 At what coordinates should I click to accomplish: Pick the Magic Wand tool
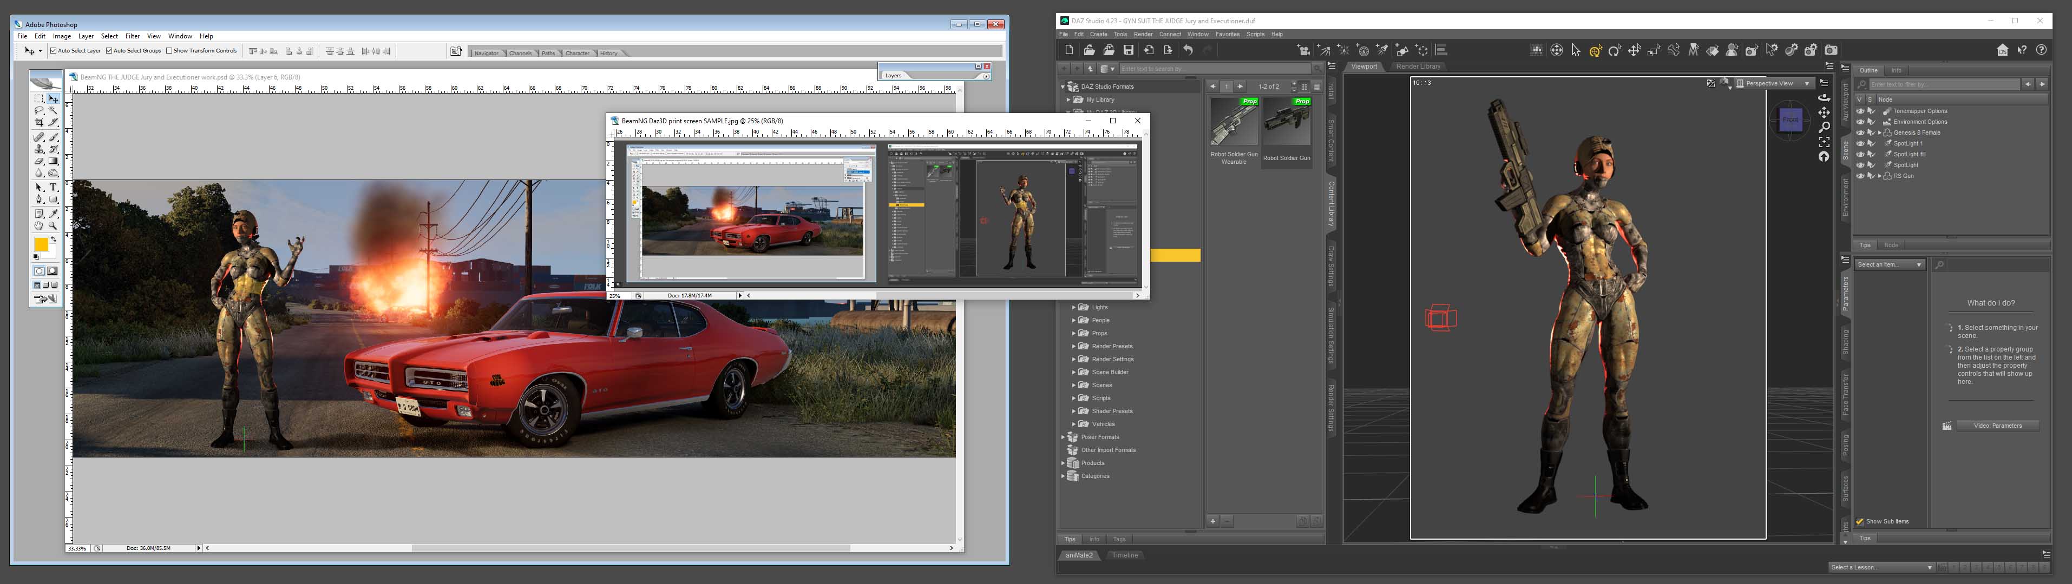coord(53,111)
